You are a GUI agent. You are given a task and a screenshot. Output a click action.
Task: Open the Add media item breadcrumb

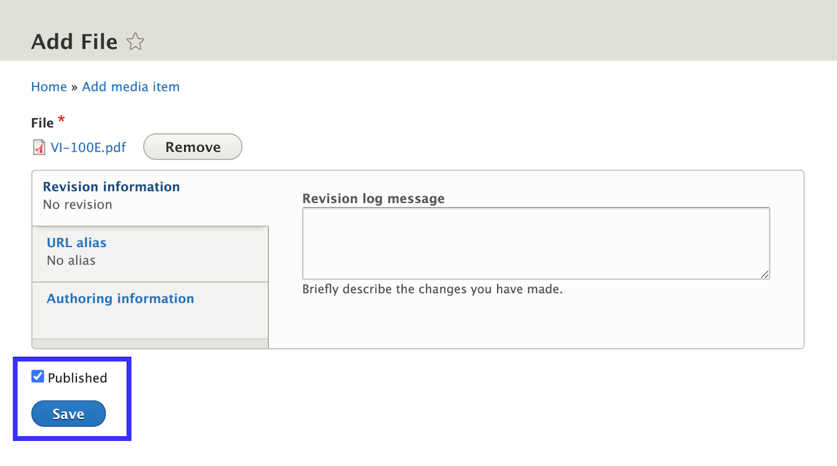(131, 87)
